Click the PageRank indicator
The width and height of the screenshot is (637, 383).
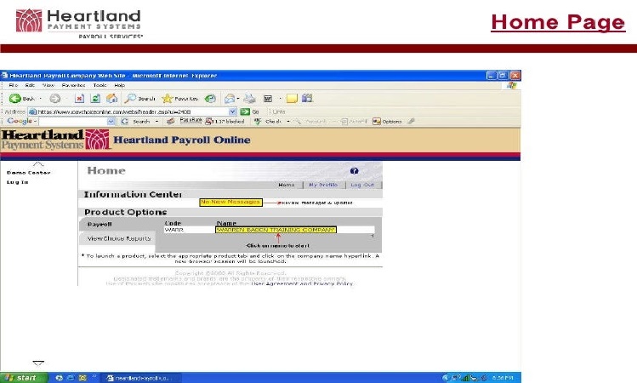point(191,121)
